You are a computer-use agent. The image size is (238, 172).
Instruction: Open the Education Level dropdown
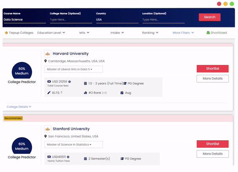pyautogui.click(x=51, y=33)
